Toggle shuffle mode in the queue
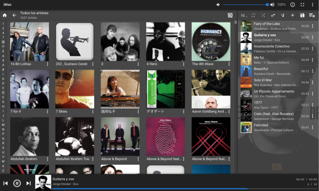Viewport: 319px width, 191px height. [x=263, y=15]
